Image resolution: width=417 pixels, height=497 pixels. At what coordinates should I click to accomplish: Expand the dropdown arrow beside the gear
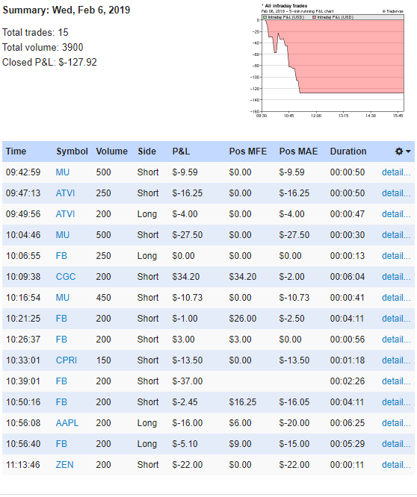408,151
